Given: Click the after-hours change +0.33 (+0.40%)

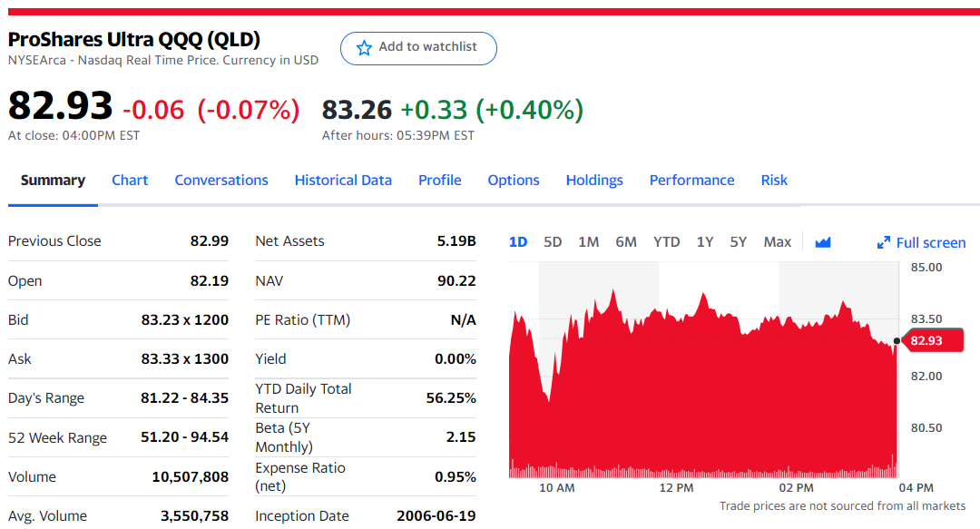Looking at the screenshot, I should 492,110.
